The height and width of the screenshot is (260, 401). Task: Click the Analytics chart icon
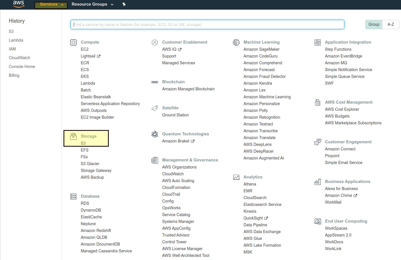click(x=236, y=177)
